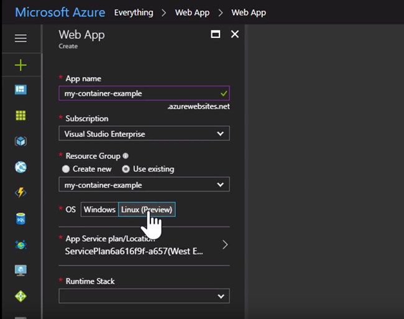Open Virtual machines monitor icon

click(x=21, y=270)
